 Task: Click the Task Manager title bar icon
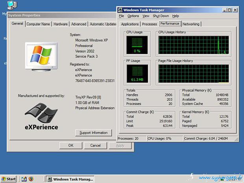coord(120,10)
